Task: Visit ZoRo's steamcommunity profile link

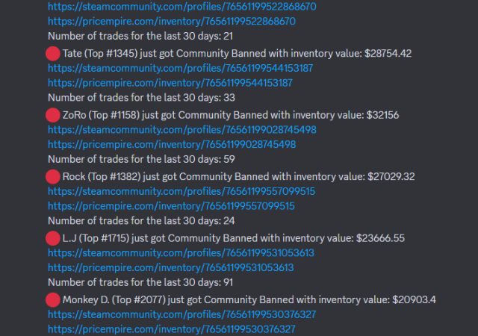Action: [x=181, y=130]
